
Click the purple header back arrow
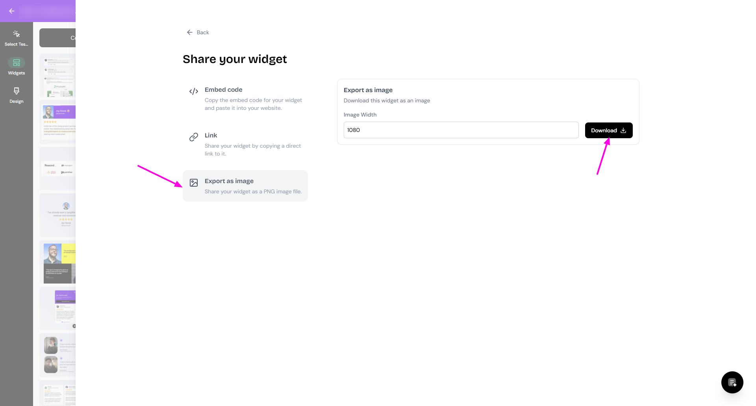12,11
